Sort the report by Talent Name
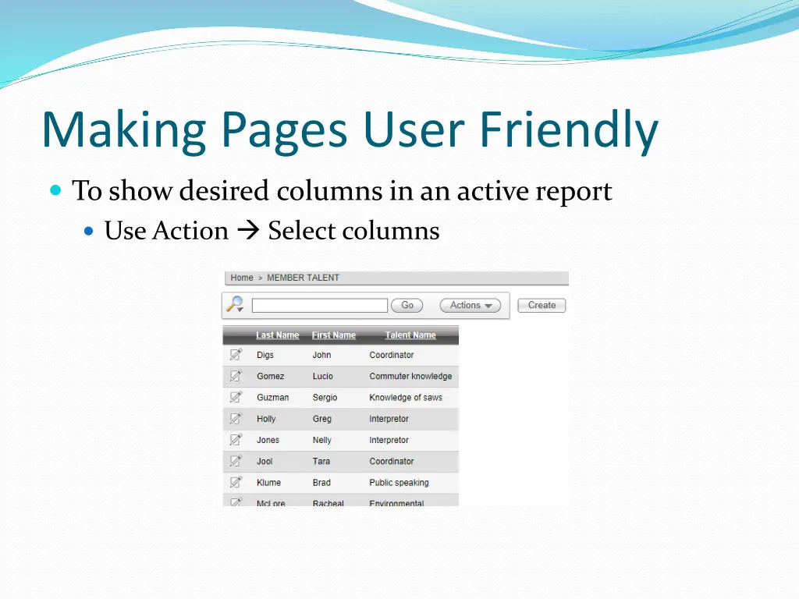Viewport: 799px width, 599px height. [x=410, y=335]
